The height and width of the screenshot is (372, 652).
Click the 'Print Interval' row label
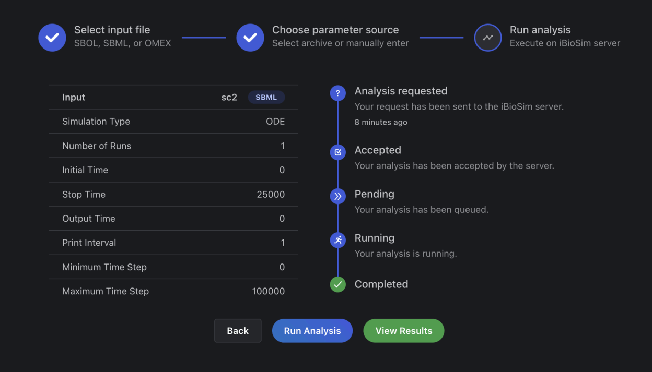point(89,243)
